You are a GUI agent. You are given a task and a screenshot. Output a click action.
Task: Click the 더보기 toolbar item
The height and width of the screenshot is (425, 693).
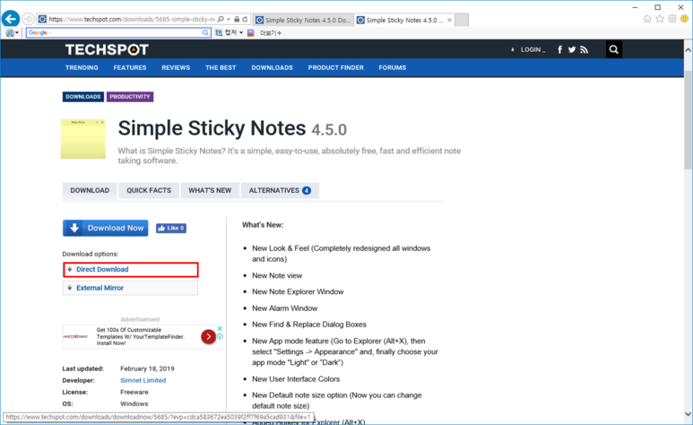271,32
